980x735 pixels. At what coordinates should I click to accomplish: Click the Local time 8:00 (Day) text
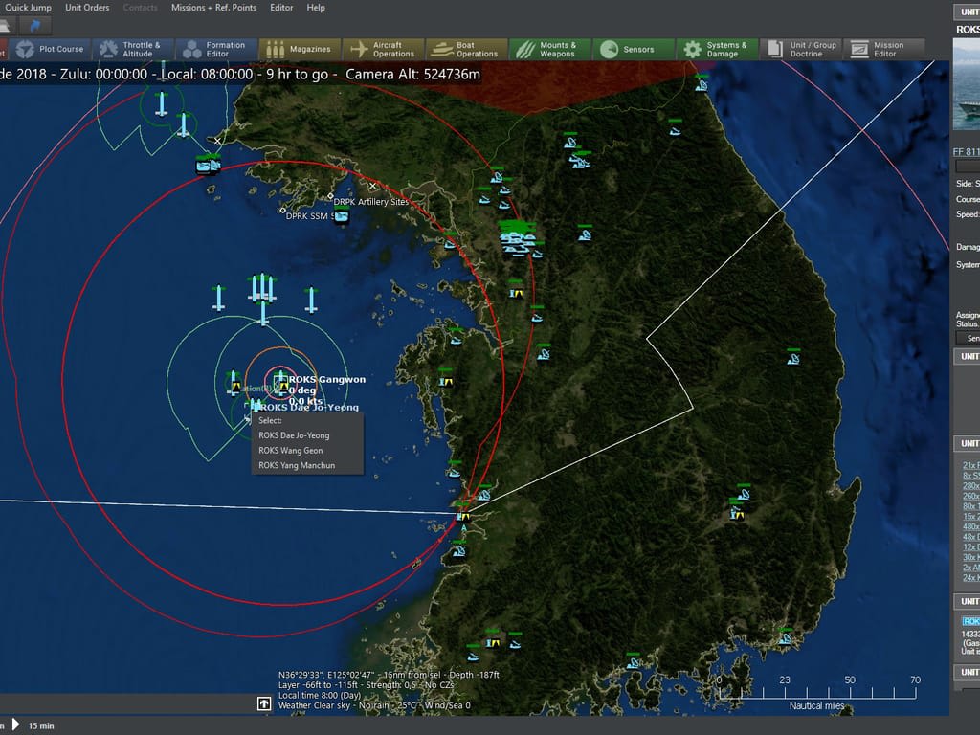pyautogui.click(x=320, y=696)
